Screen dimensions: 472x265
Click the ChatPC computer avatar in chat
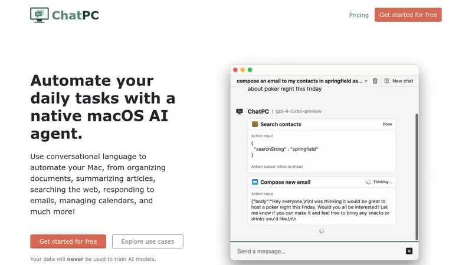point(240,111)
